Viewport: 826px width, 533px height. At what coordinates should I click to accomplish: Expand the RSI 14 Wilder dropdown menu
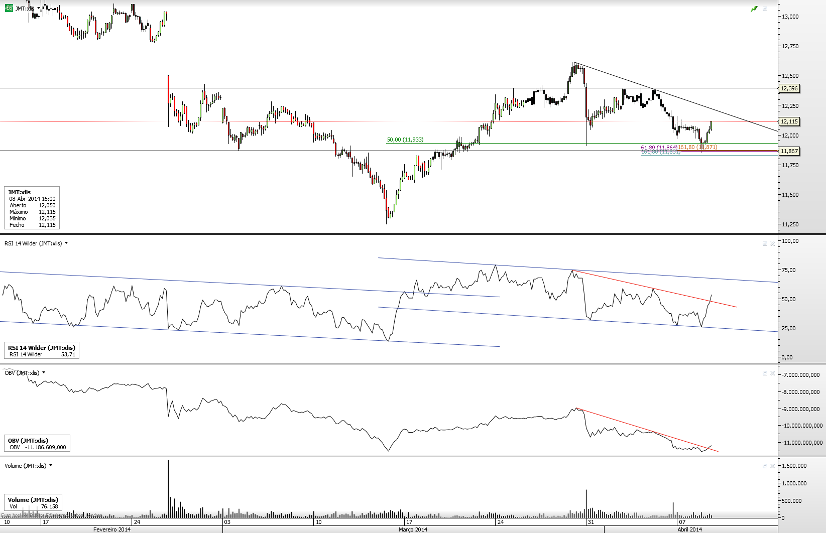click(x=66, y=243)
